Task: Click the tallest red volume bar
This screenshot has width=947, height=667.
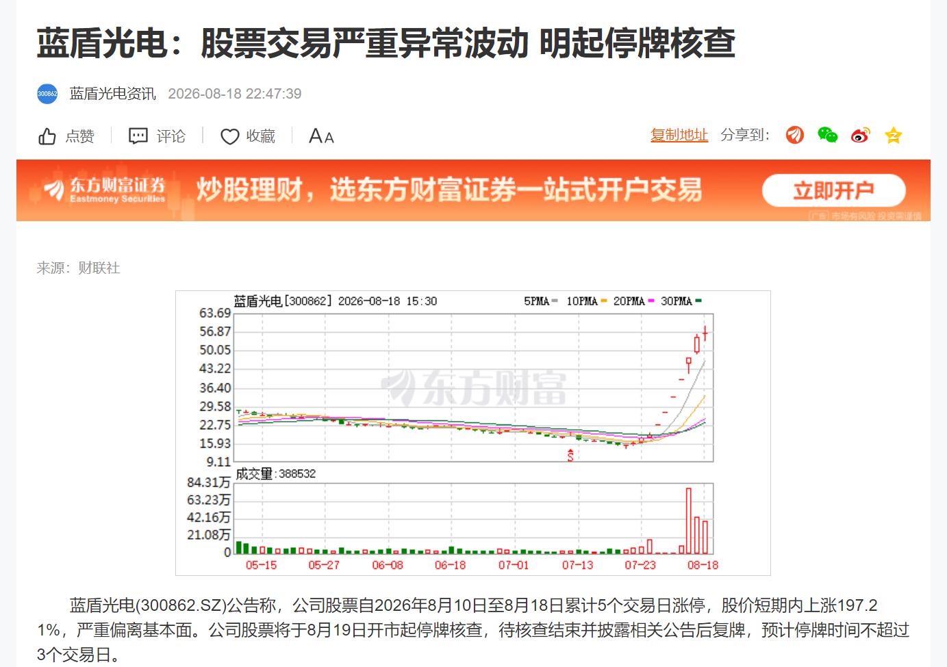Action: point(689,521)
